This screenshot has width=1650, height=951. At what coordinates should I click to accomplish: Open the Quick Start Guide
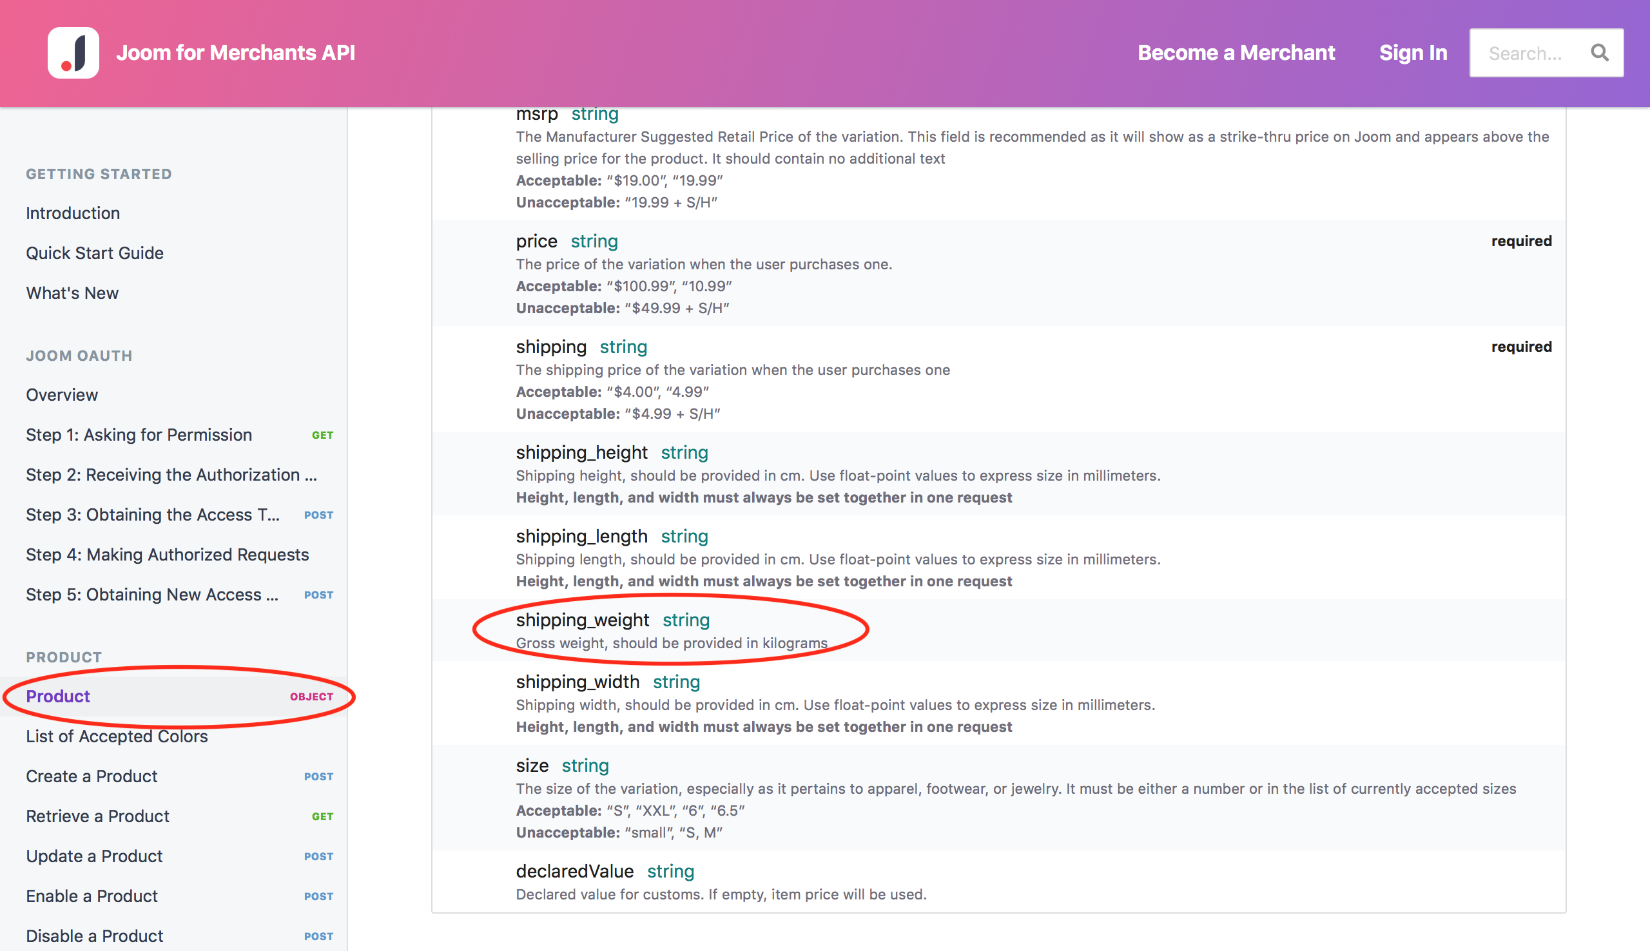tap(95, 253)
